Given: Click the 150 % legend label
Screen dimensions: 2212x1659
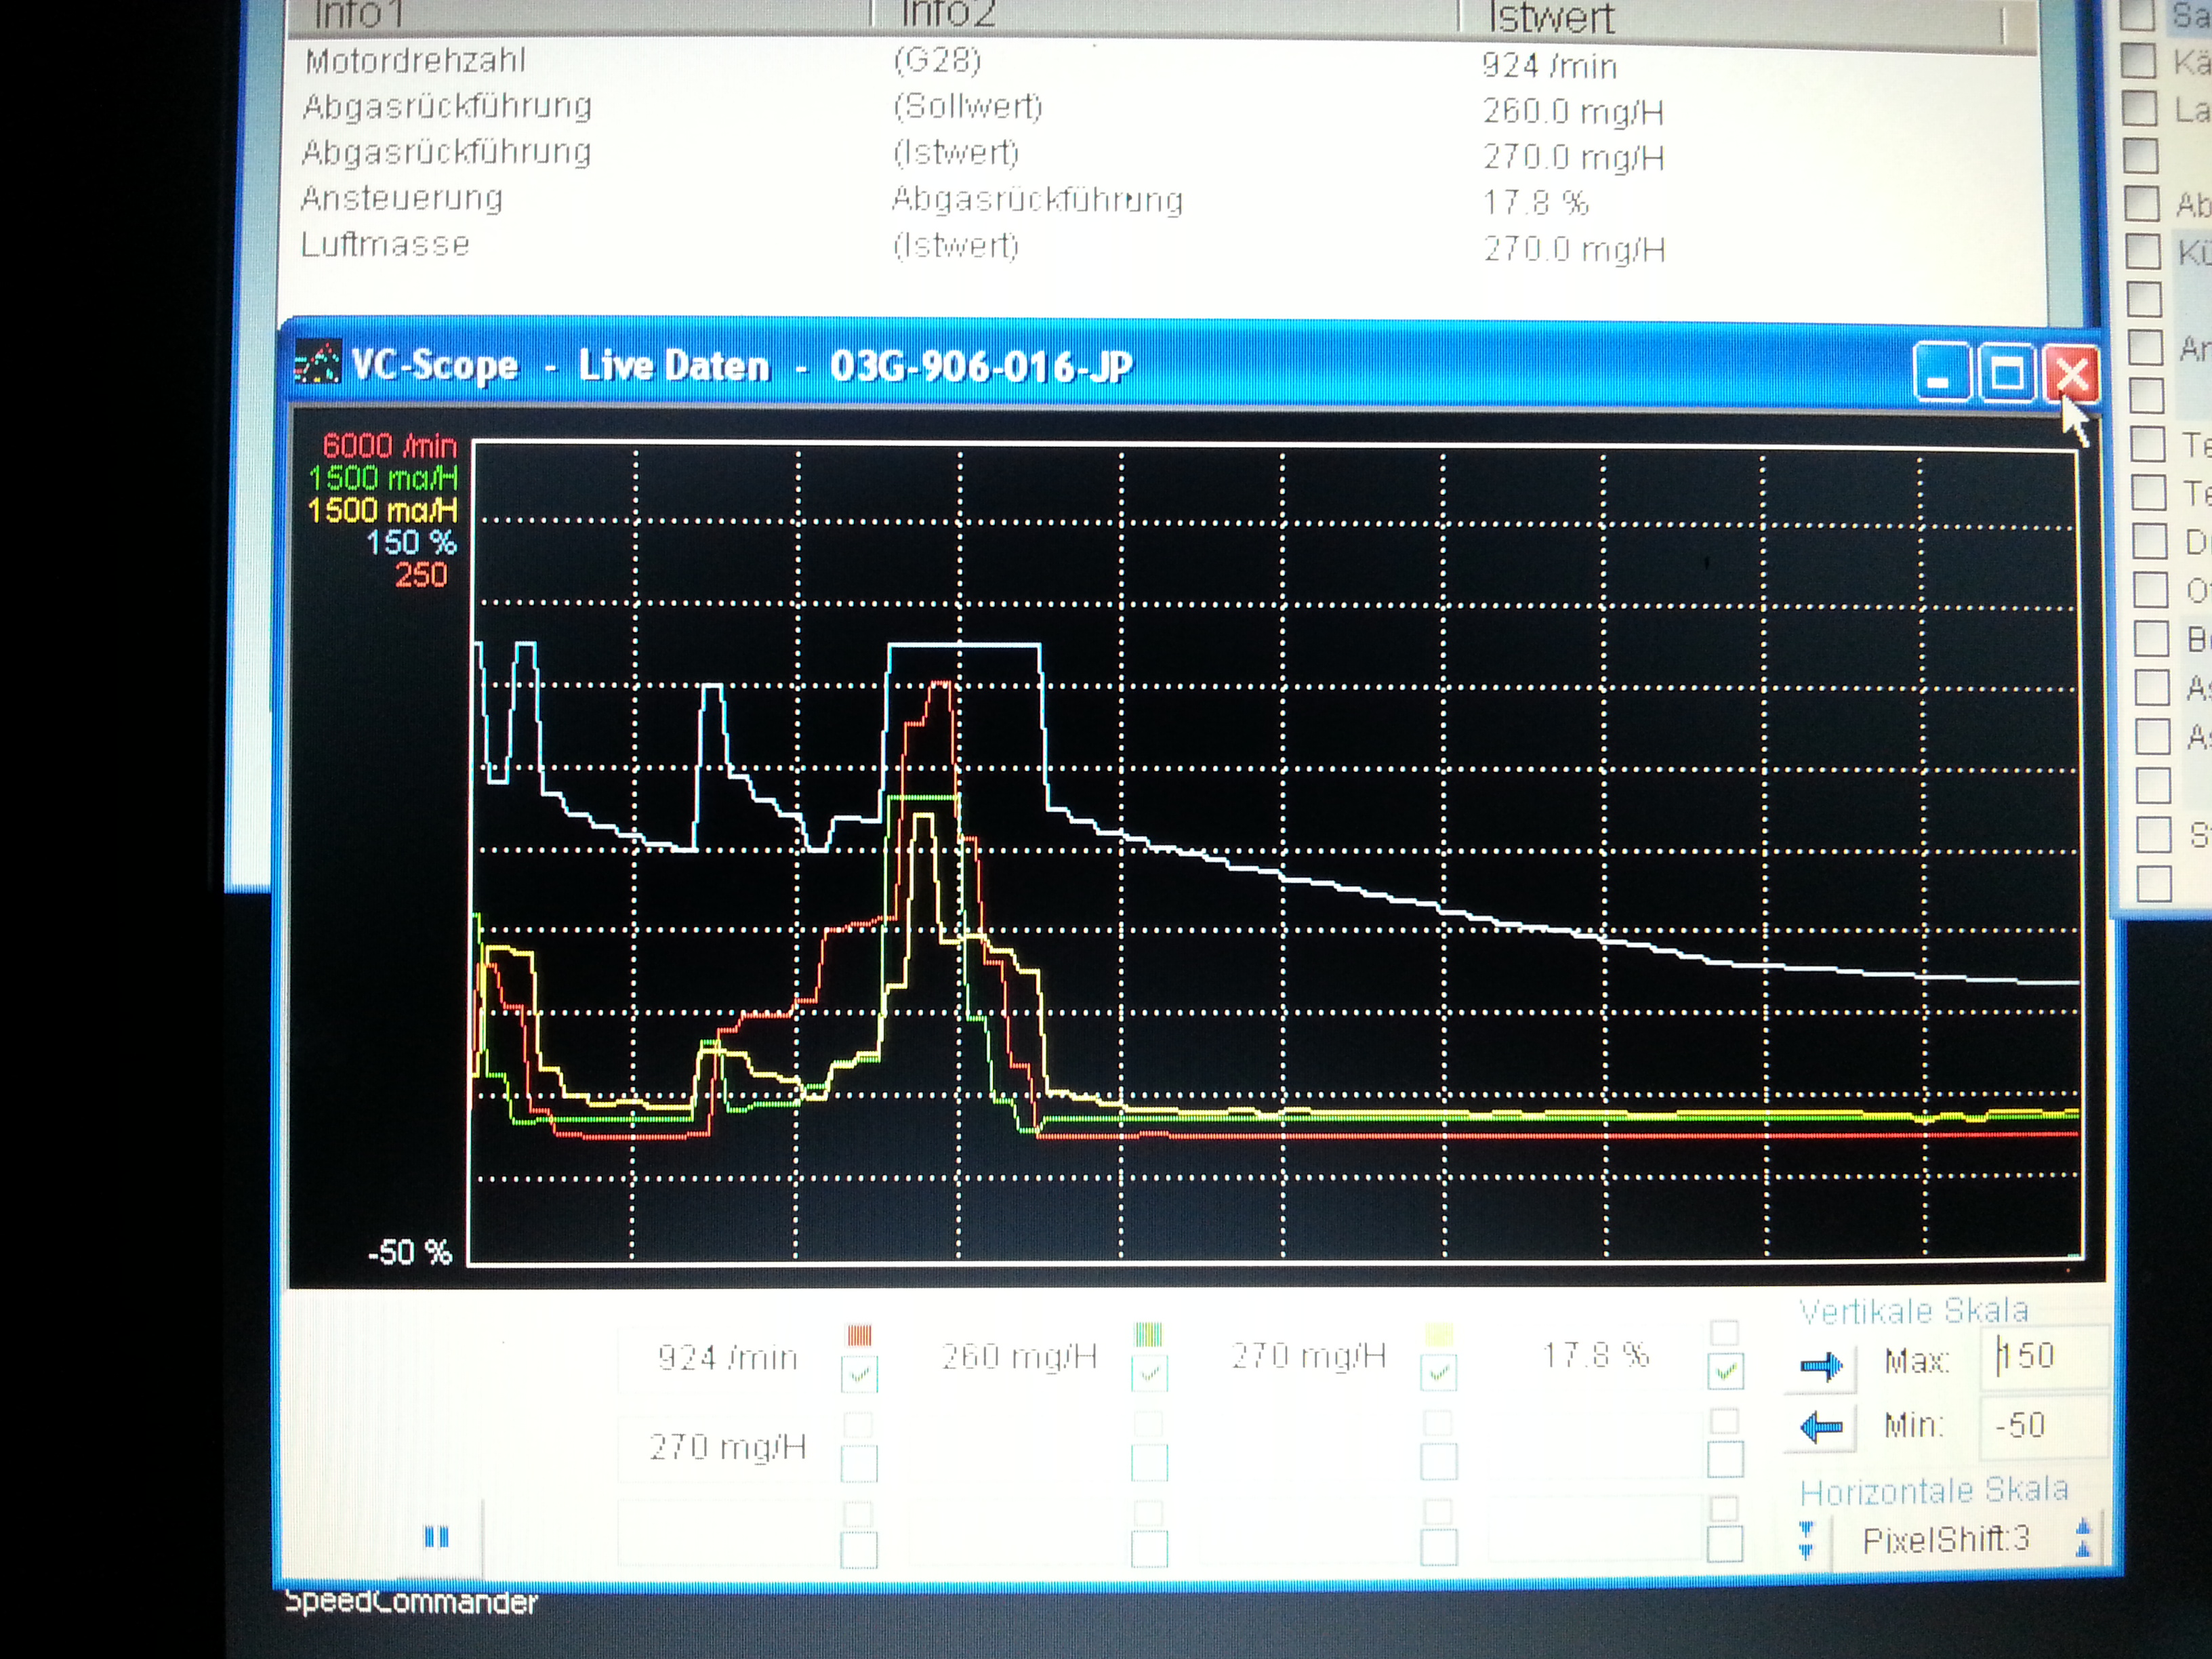Looking at the screenshot, I should pyautogui.click(x=411, y=542).
